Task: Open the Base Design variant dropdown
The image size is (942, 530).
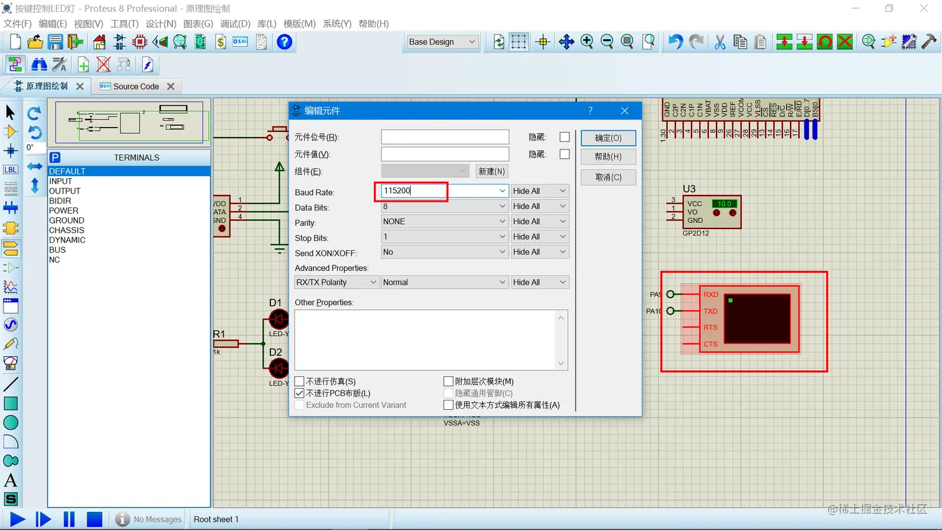Action: [x=442, y=42]
